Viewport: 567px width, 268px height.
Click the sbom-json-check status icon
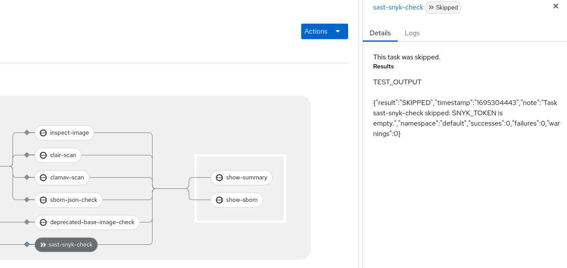43,200
